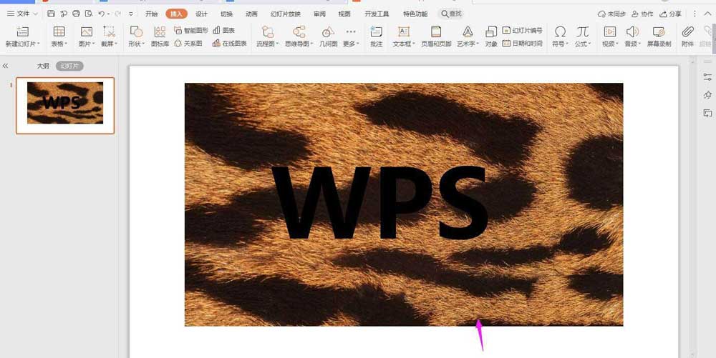Click the 分享 (Share) button
Viewport: 716px width, 358px height.
pyautogui.click(x=670, y=14)
